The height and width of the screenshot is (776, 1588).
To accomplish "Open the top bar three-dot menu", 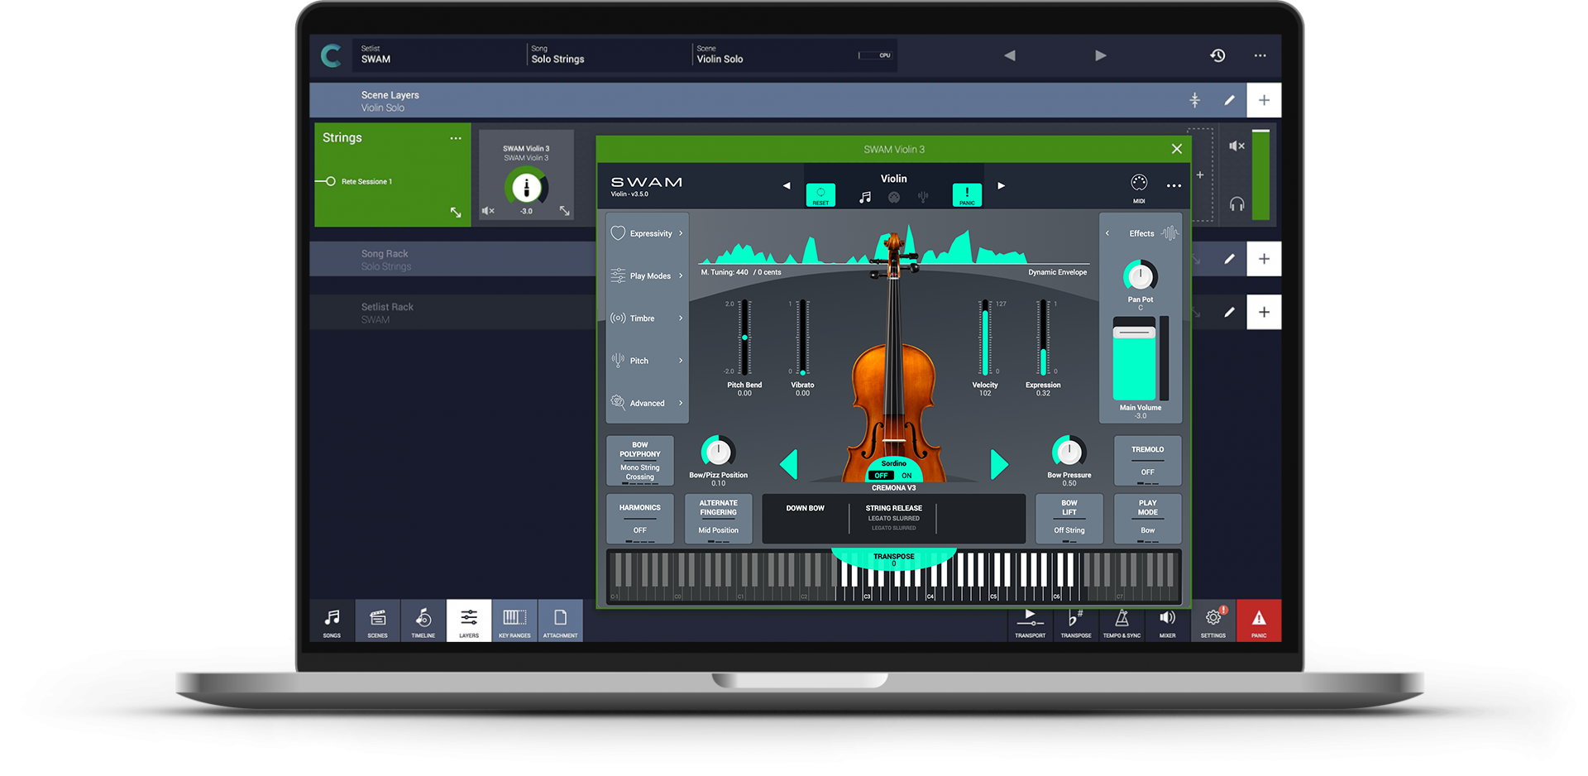I will [x=1260, y=55].
